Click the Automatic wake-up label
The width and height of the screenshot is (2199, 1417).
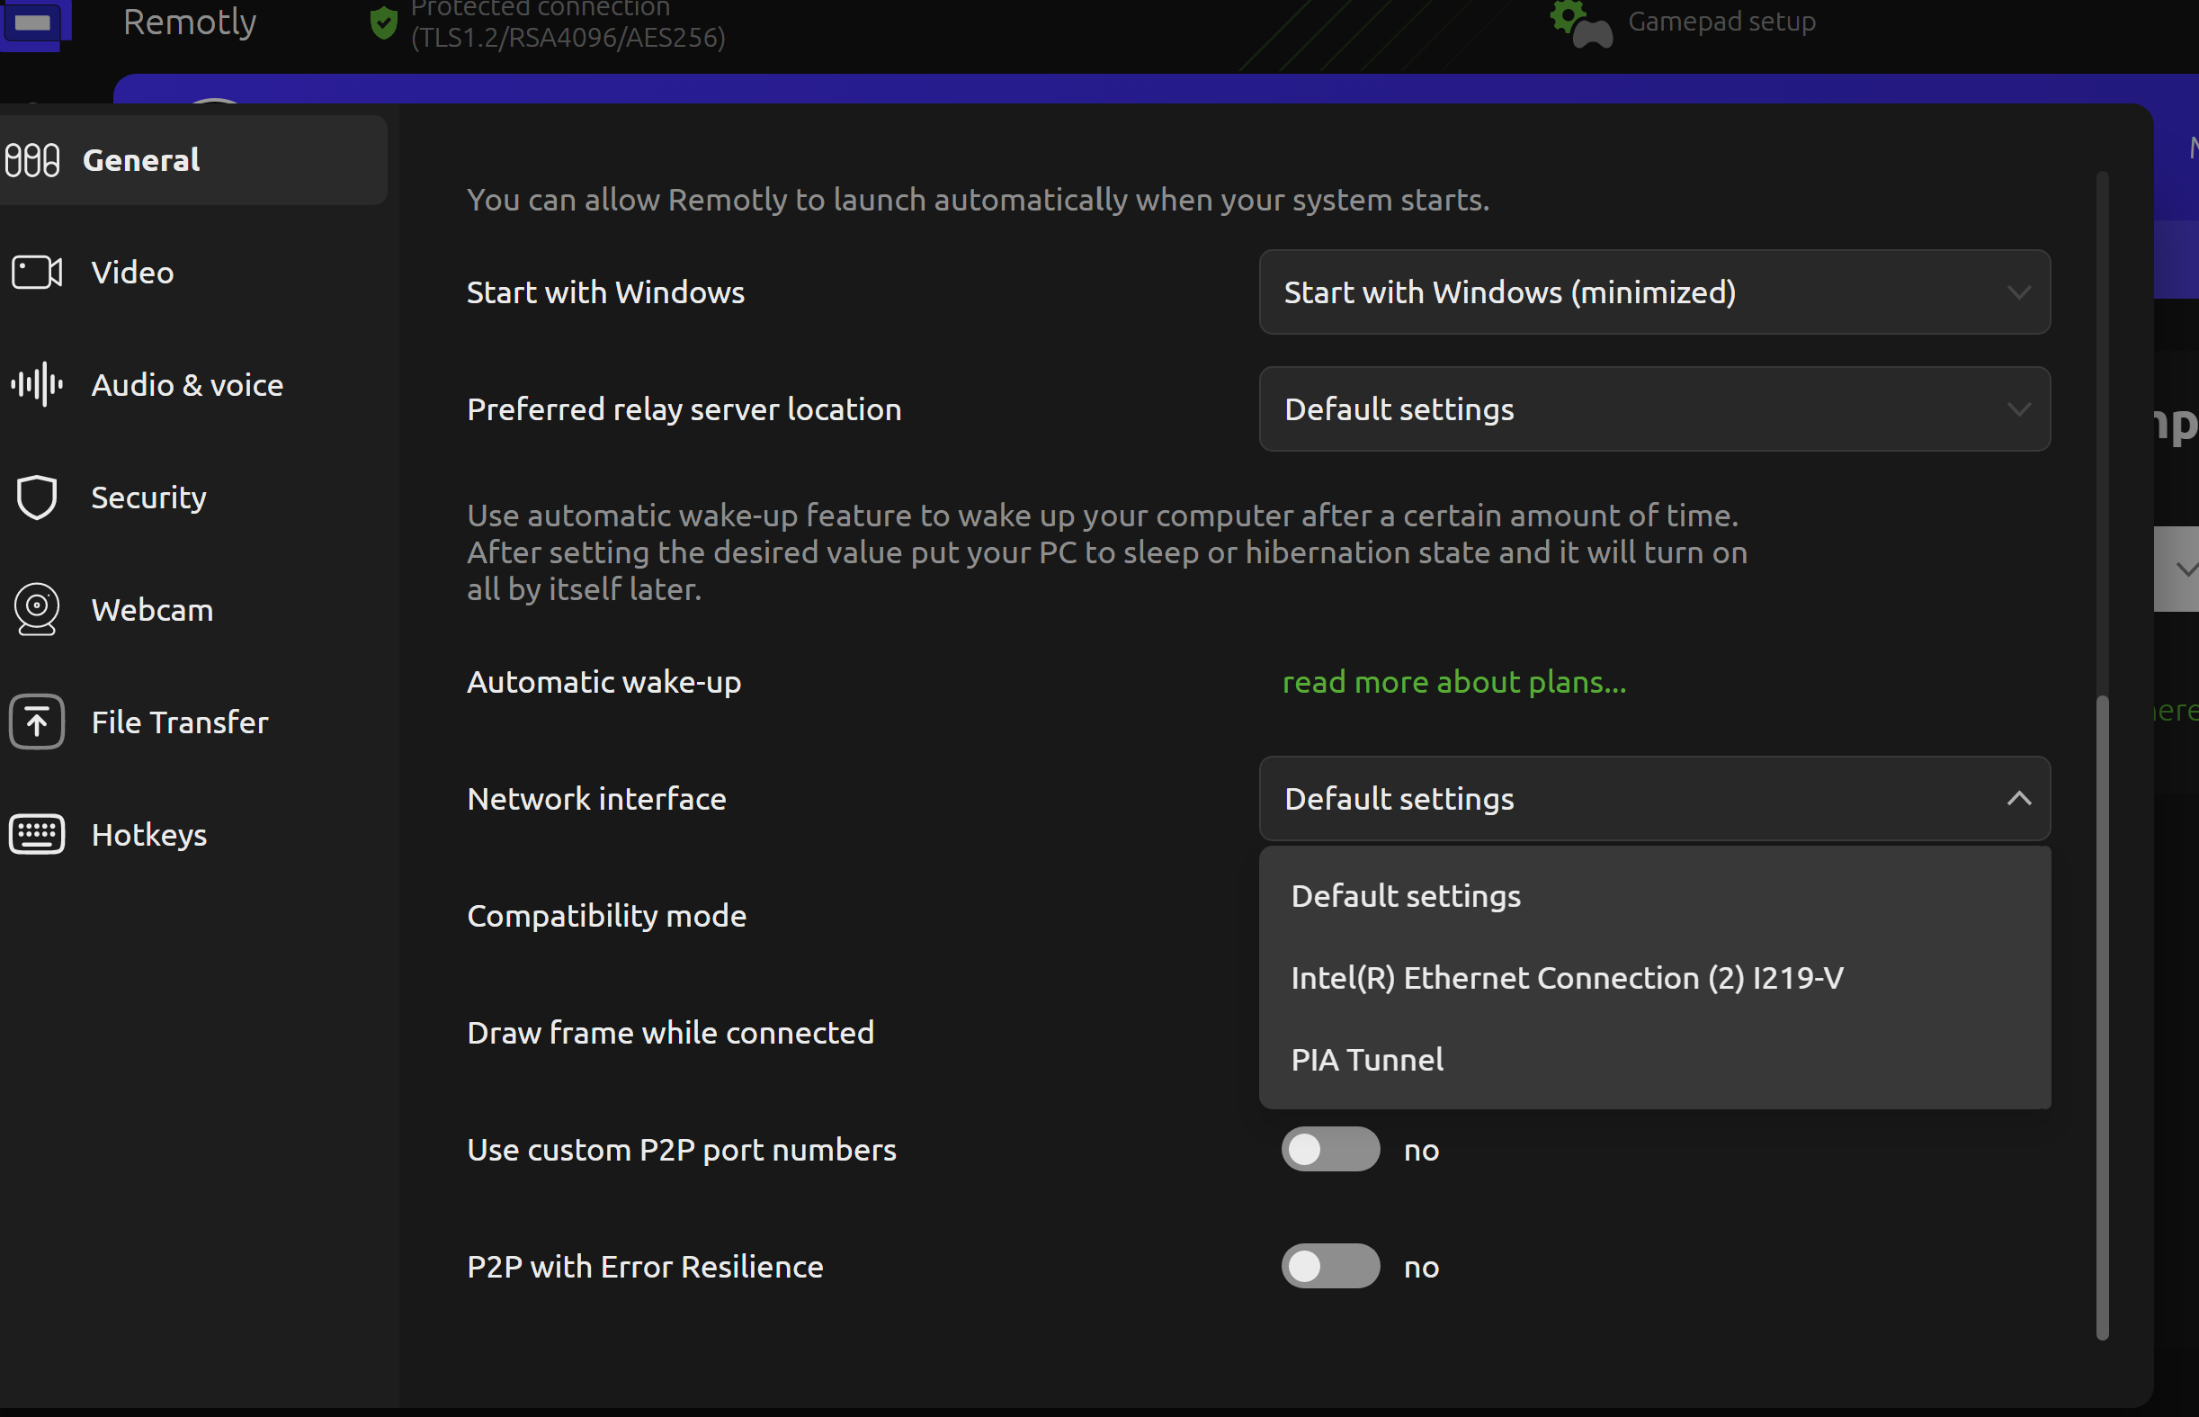[x=604, y=682]
